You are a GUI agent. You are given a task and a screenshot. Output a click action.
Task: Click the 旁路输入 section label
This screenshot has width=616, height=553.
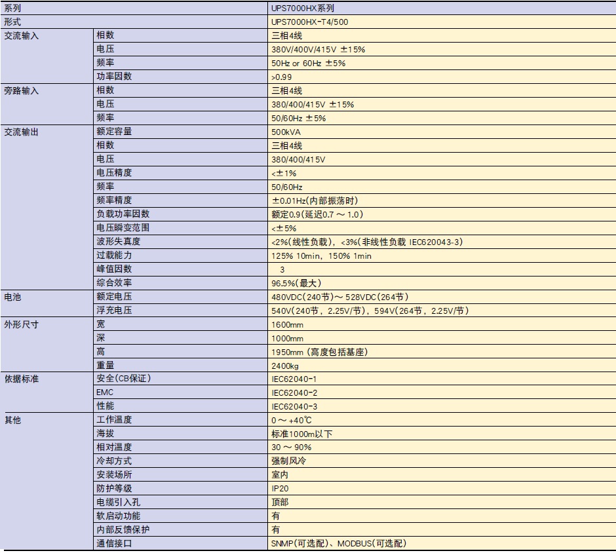21,90
